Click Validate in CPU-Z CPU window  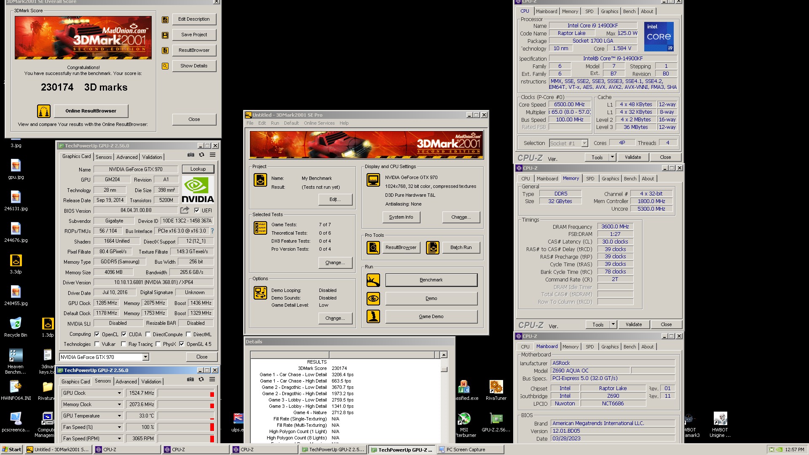pos(632,157)
